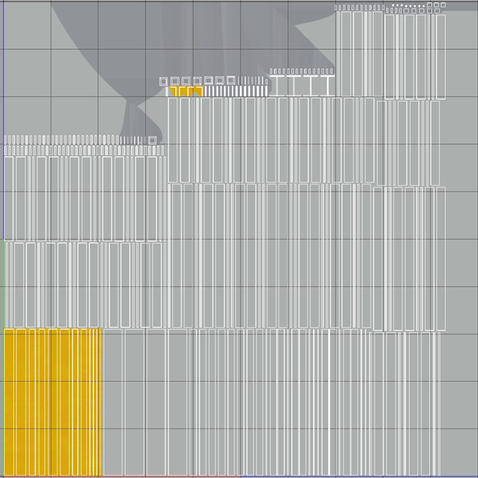The width and height of the screenshot is (478, 478).
Task: Select the lone square UV island ending the thin-strip row
Action: pos(152,140)
